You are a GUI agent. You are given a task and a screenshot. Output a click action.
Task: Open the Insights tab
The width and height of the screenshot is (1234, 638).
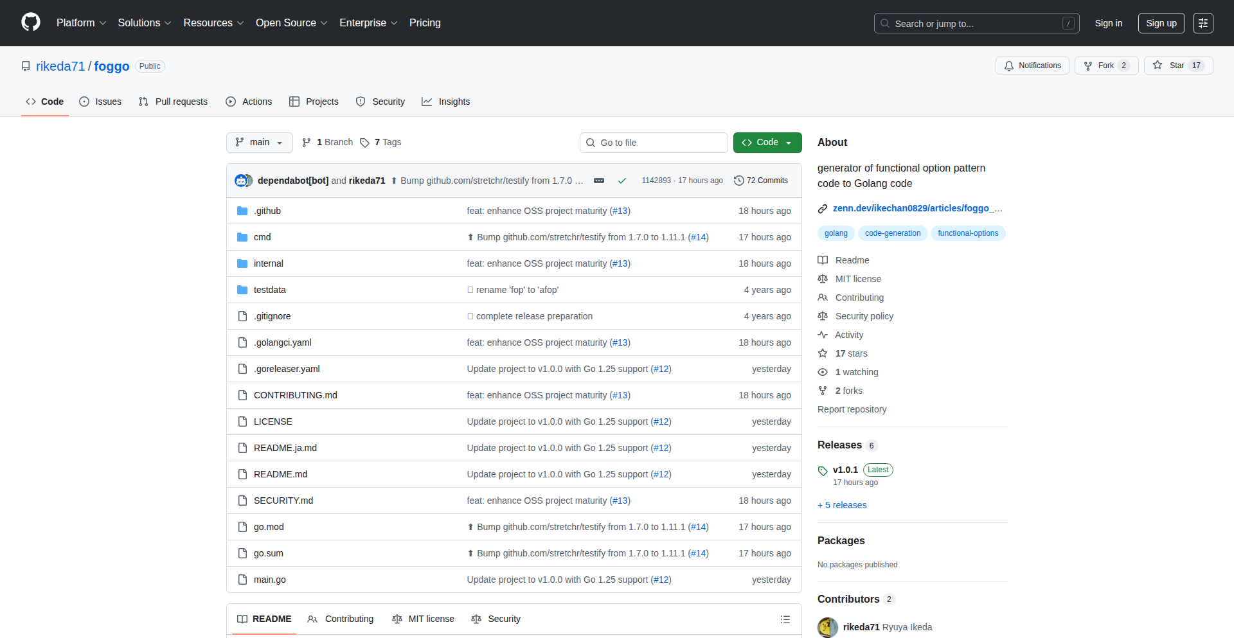[446, 102]
